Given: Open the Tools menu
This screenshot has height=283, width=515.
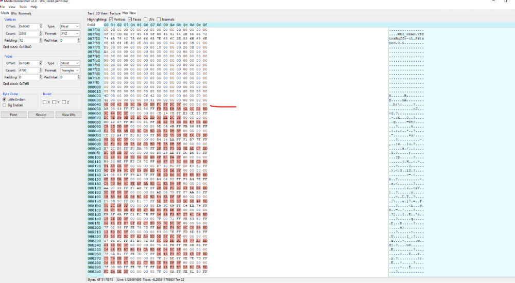Looking at the screenshot, I should (x=23, y=7).
